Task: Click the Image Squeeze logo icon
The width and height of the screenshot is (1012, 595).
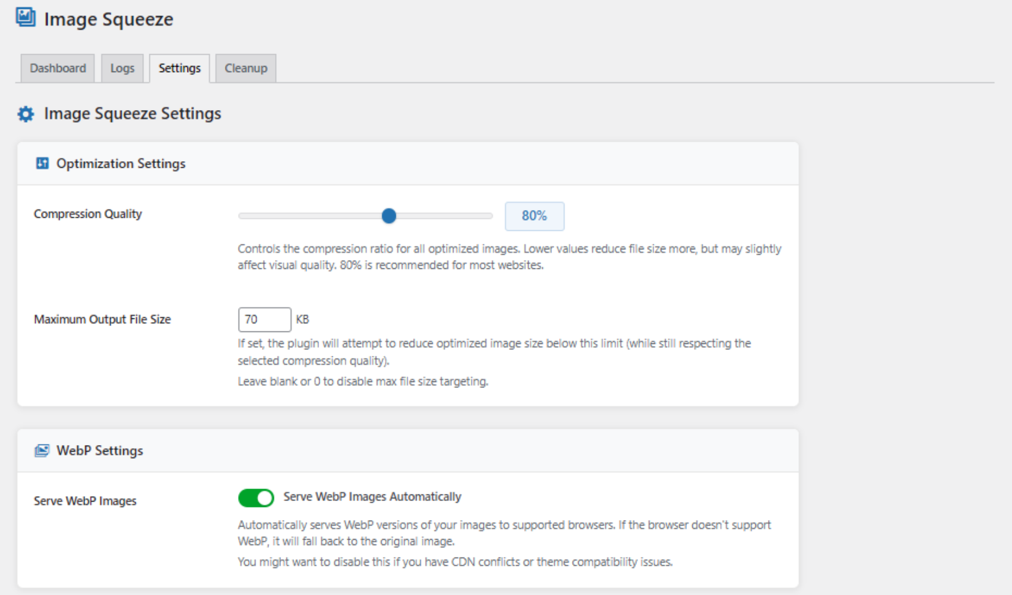Action: coord(26,17)
